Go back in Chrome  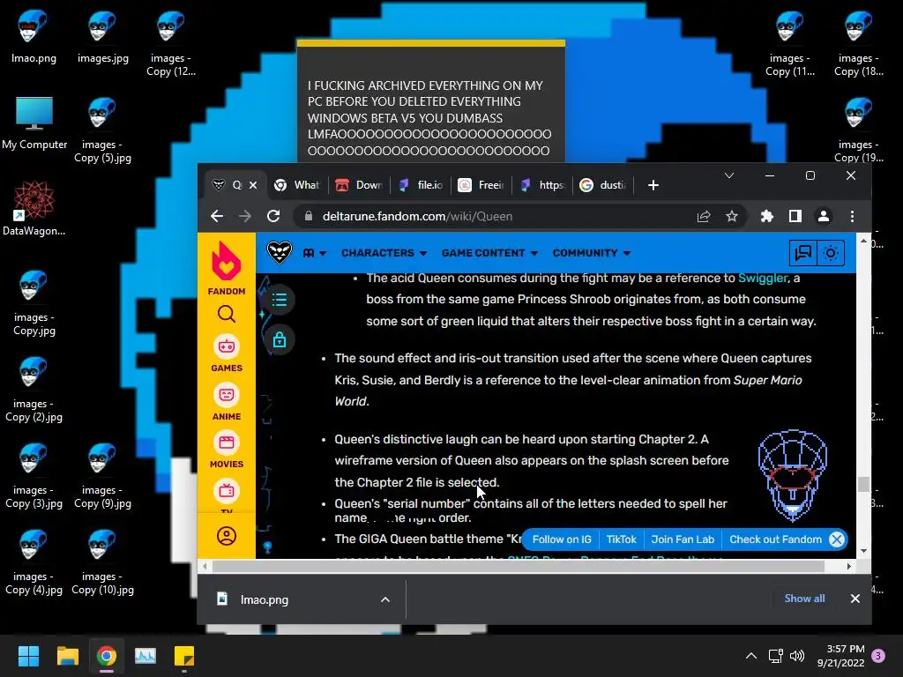point(217,216)
